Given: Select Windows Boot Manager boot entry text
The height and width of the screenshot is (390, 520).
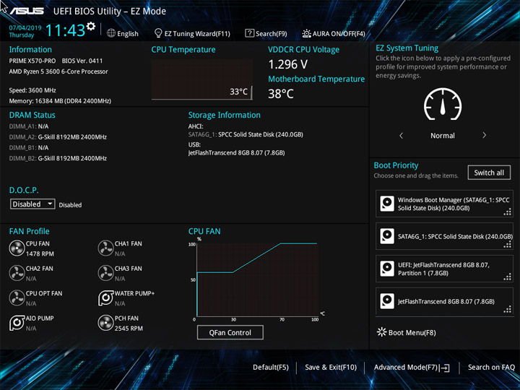Looking at the screenshot, I should (454, 204).
